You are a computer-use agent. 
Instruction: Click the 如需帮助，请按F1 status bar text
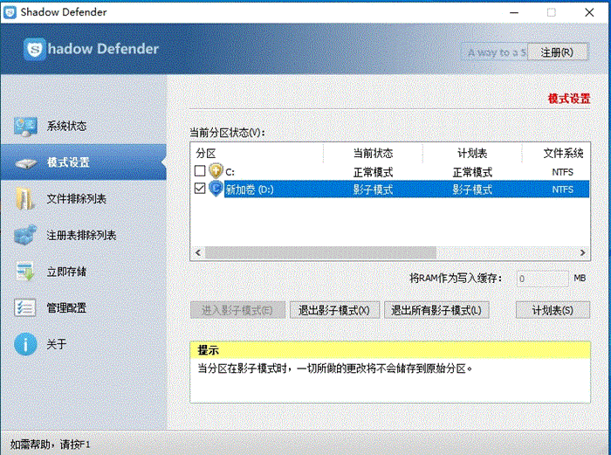(50, 444)
